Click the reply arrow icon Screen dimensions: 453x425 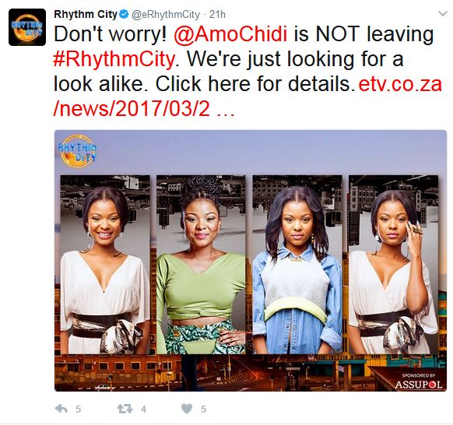61,409
